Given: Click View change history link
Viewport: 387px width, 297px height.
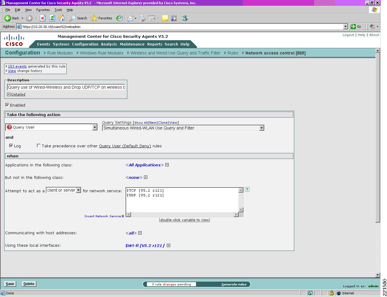Looking at the screenshot, I should click(12, 71).
